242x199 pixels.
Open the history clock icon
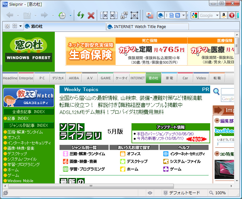pyautogui.click(x=62, y=15)
